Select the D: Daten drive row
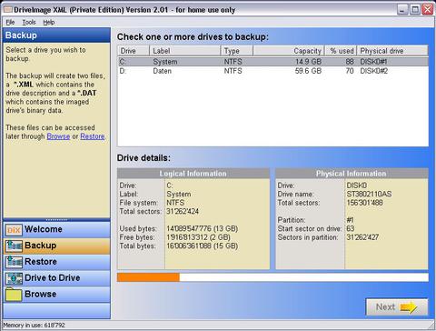Screen dimensions: 436x331 click(272, 71)
